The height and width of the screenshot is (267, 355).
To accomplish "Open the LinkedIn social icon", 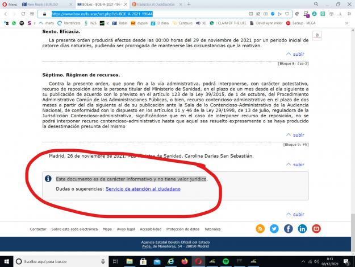I will (302, 229).
